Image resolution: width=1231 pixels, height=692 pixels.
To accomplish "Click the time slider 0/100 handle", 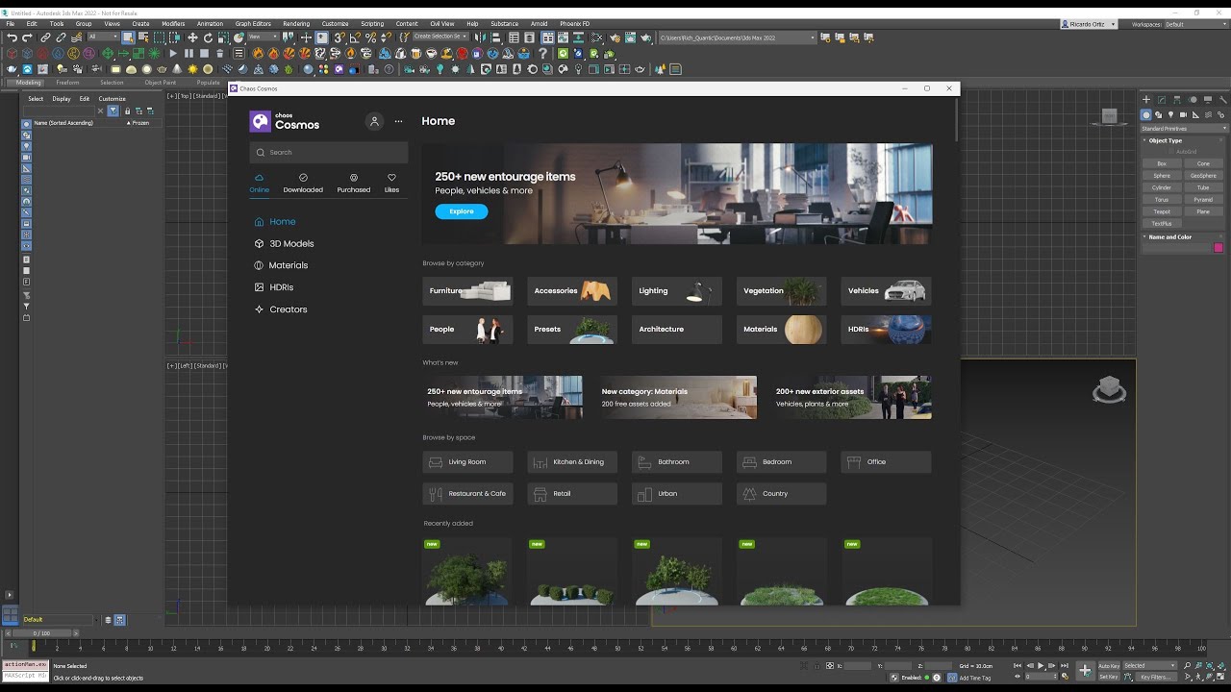I will tap(41, 633).
